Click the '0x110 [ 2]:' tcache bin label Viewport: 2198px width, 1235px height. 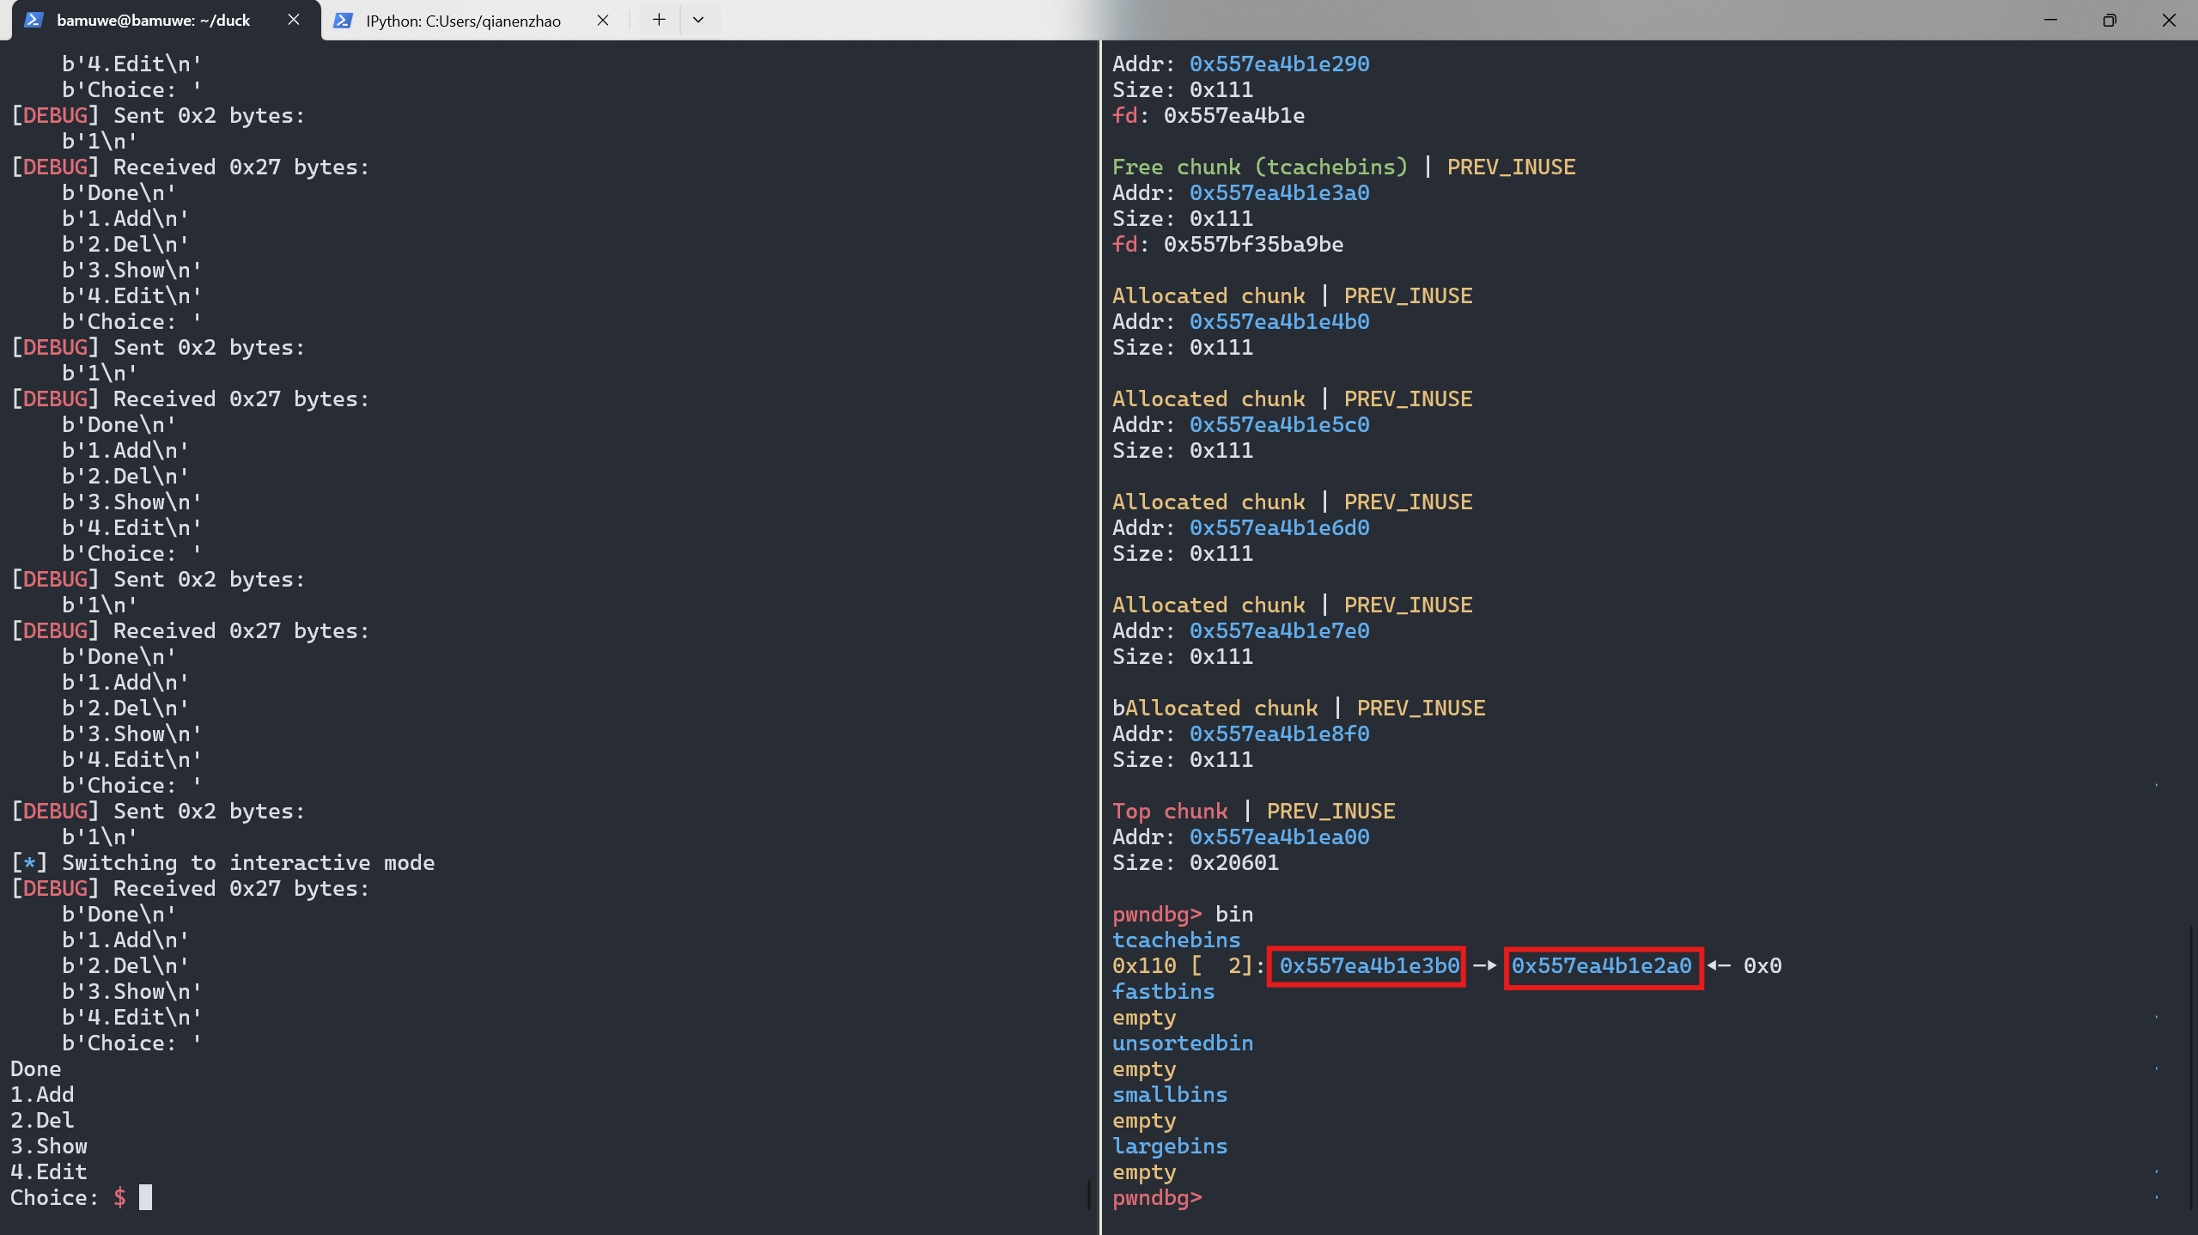(1188, 965)
